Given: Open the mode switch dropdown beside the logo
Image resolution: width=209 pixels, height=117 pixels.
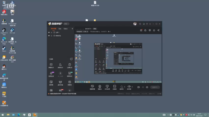Looking at the screenshot, I should pyautogui.click(x=66, y=24).
